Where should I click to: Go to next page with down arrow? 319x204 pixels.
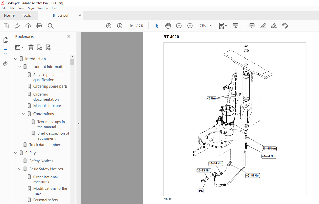pos(120,26)
